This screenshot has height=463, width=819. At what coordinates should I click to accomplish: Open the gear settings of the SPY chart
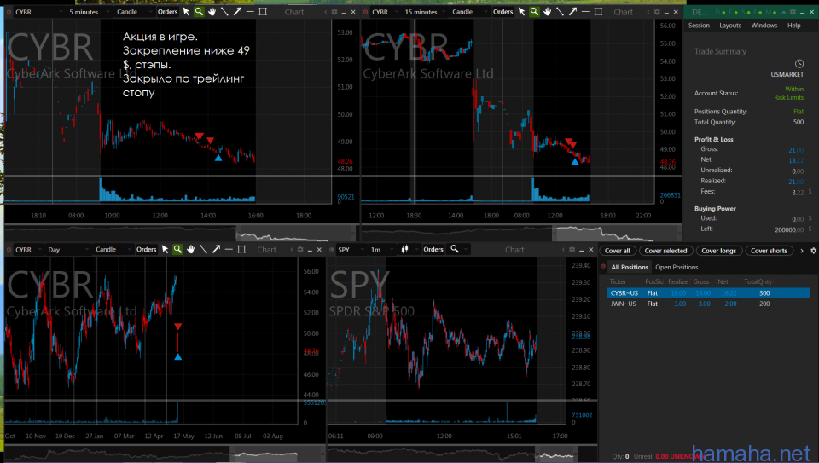click(572, 250)
